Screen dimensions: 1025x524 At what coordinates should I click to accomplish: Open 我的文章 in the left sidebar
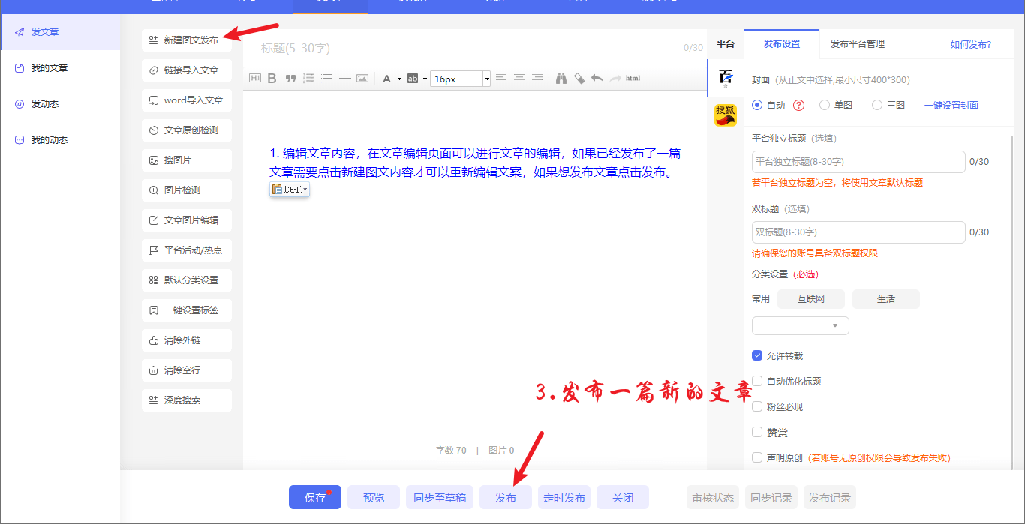(50, 68)
